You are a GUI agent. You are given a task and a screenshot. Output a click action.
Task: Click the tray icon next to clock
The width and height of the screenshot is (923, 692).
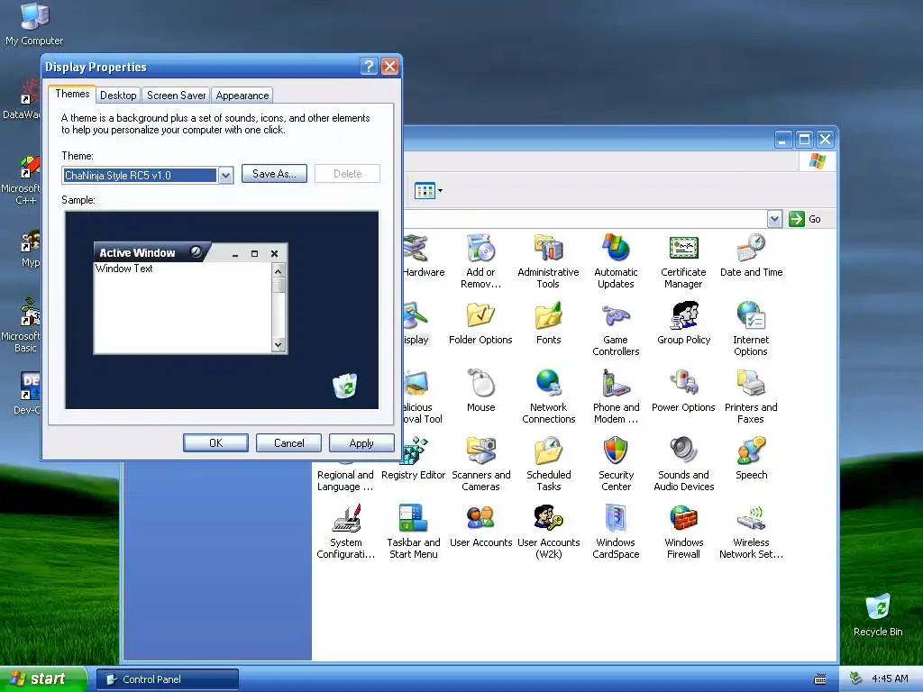[855, 679]
